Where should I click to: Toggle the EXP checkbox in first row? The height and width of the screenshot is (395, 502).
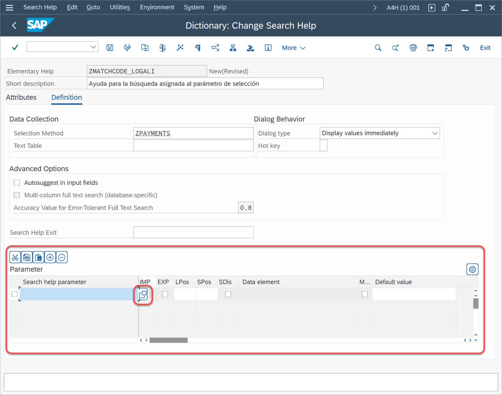[165, 294]
